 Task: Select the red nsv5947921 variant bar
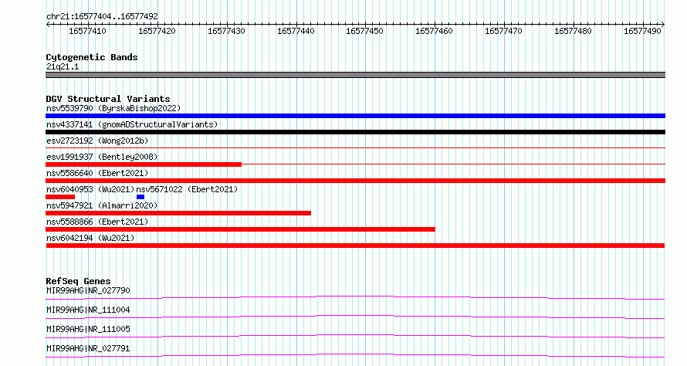click(178, 213)
